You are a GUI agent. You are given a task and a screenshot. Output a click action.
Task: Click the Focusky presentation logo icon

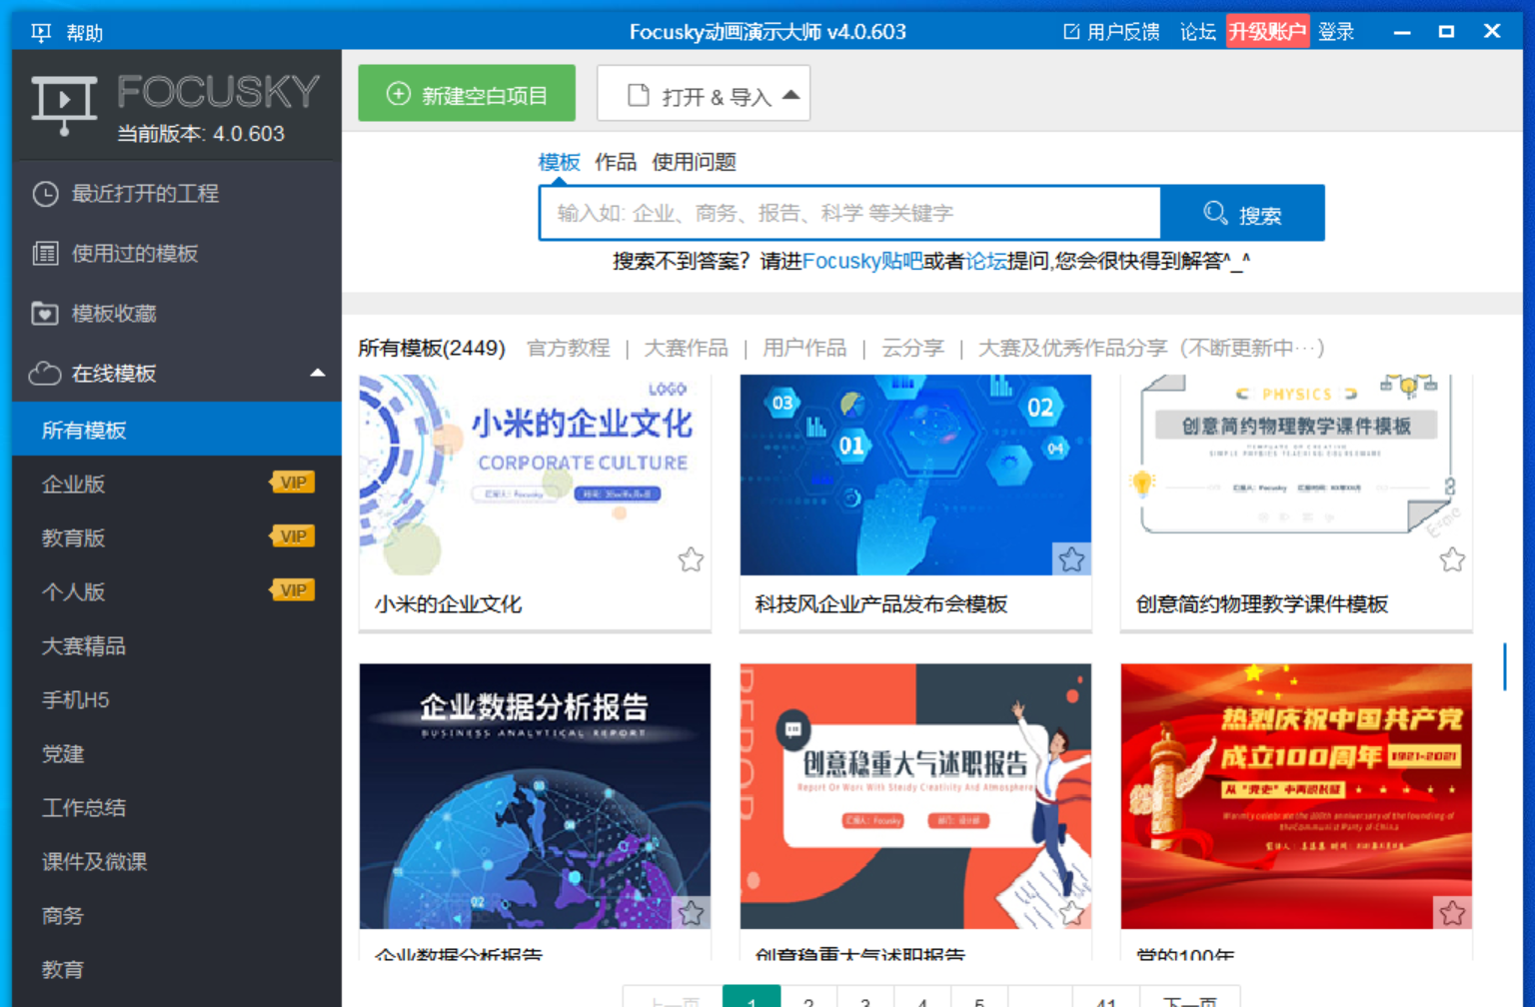pos(64,105)
